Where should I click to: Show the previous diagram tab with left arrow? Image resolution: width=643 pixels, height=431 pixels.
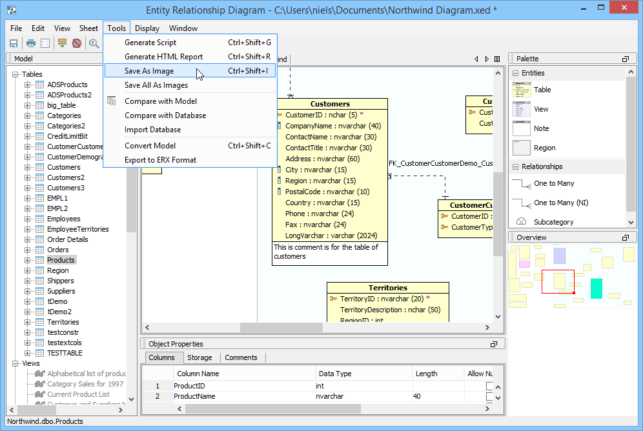point(476,59)
